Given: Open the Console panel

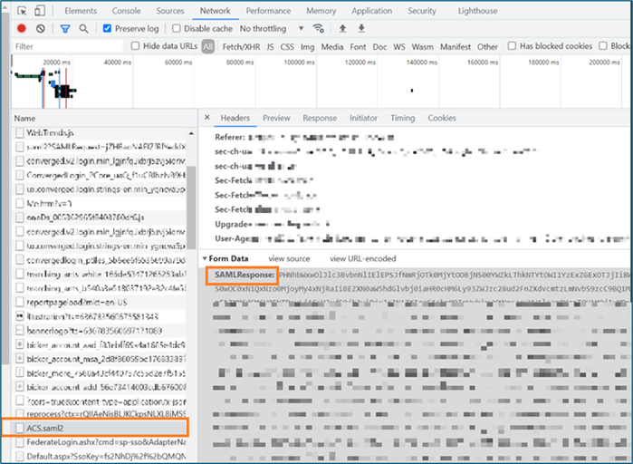Looking at the screenshot, I should (x=127, y=11).
